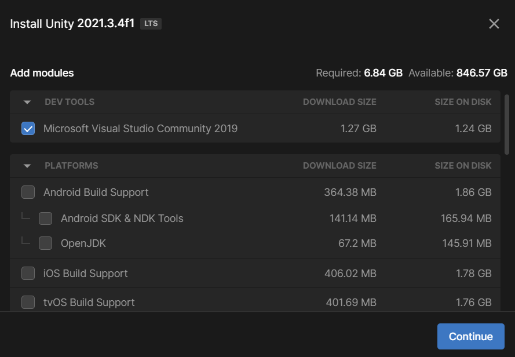The height and width of the screenshot is (357, 515).
Task: Enable tvOS Build Support checkbox
Action: 28,303
